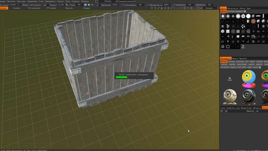Switch to the Воксели room tab
Screen dimensions: 268x151
[69, 8]
